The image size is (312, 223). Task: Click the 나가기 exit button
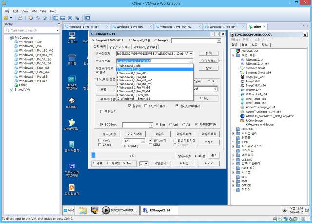209,163
